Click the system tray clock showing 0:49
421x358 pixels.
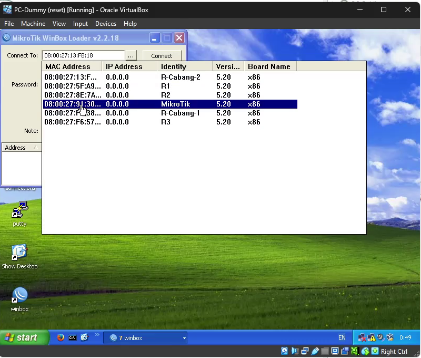click(405, 337)
